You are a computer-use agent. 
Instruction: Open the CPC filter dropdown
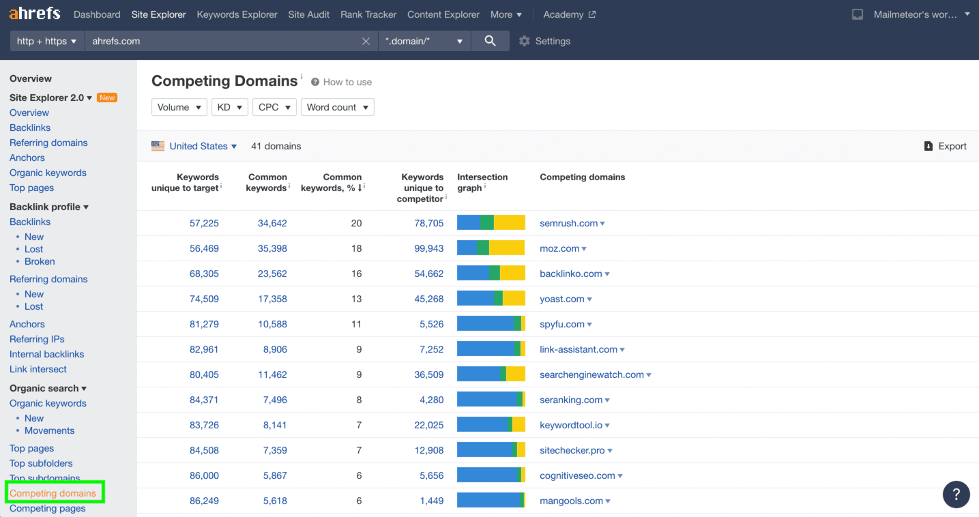[x=274, y=107]
